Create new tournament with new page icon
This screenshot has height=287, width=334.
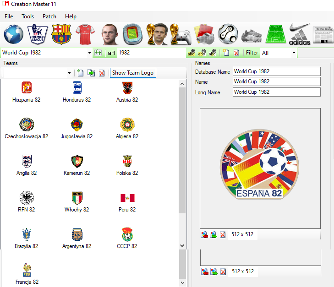click(226, 53)
